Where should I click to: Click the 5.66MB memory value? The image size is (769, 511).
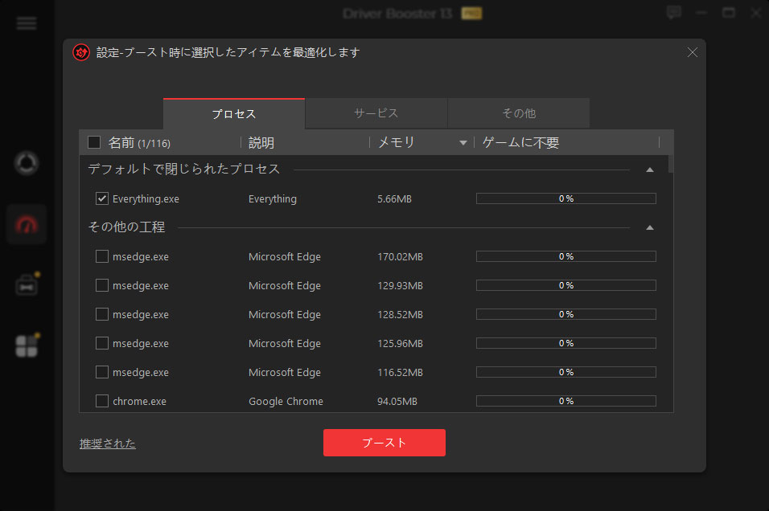[x=394, y=199]
